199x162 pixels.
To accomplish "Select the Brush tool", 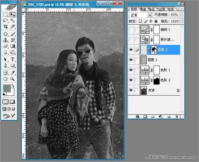I will (x=13, y=34).
